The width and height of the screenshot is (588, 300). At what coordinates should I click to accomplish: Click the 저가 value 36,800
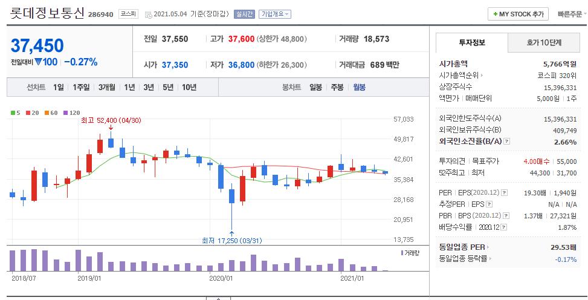(x=241, y=65)
